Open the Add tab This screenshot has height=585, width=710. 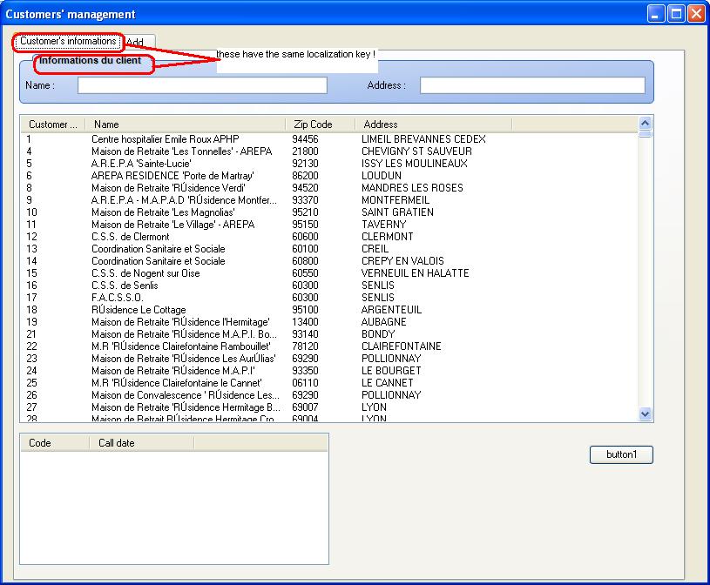point(138,42)
